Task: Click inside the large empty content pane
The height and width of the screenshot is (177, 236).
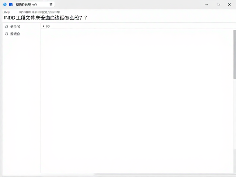Action: pyautogui.click(x=137, y=101)
